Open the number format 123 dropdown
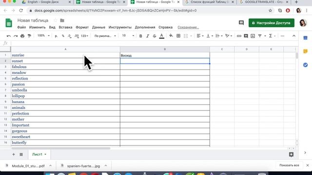The image size is (312, 175). coord(84,36)
